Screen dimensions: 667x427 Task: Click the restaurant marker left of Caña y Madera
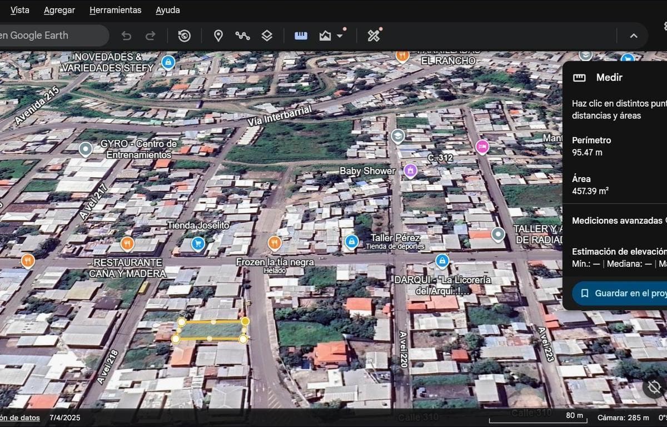28,260
